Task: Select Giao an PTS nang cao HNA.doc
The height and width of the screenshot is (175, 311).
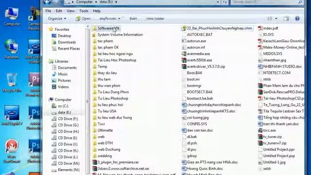Action: 210,162
